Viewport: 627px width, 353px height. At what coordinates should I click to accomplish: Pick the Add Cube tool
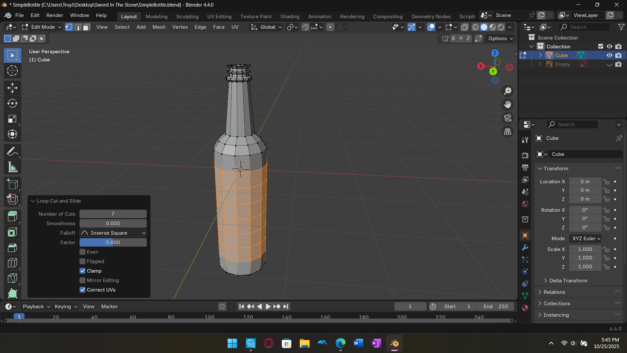click(x=12, y=184)
